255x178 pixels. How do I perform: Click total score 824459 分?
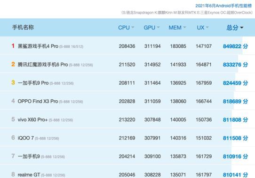235,83
